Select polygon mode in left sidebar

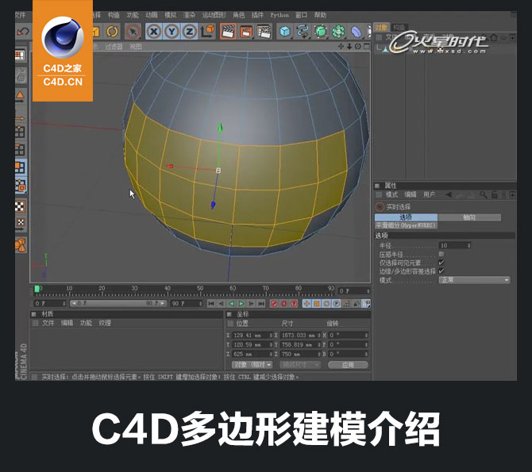pyautogui.click(x=21, y=167)
